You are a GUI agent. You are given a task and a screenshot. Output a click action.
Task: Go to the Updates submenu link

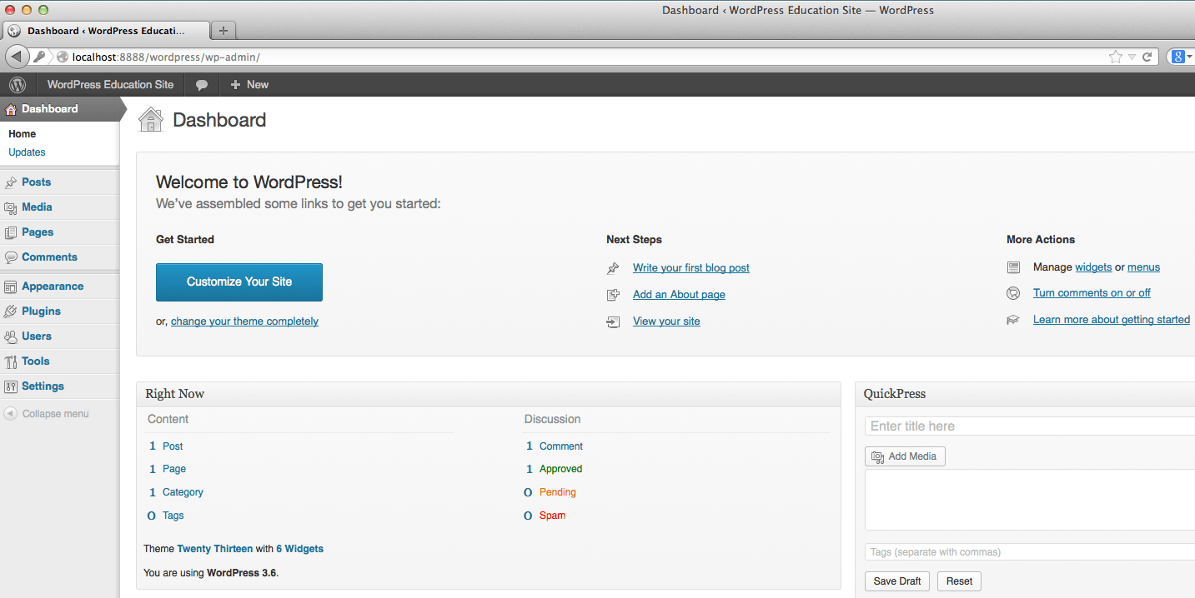[27, 152]
